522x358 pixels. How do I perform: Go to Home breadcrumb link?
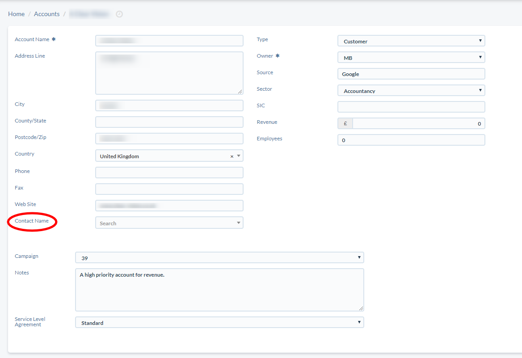[16, 14]
